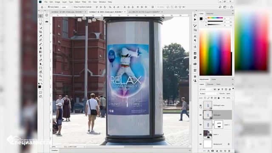
Task: Switch to the Styles tab
Action: tap(213, 79)
